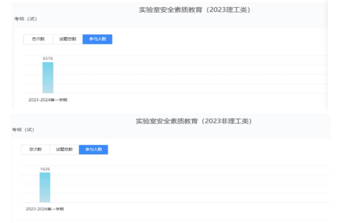Click the 6576 value label above bar

48,59
